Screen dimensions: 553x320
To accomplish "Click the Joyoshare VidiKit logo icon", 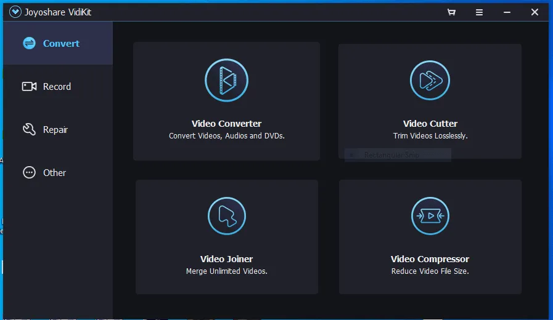I will pyautogui.click(x=15, y=12).
